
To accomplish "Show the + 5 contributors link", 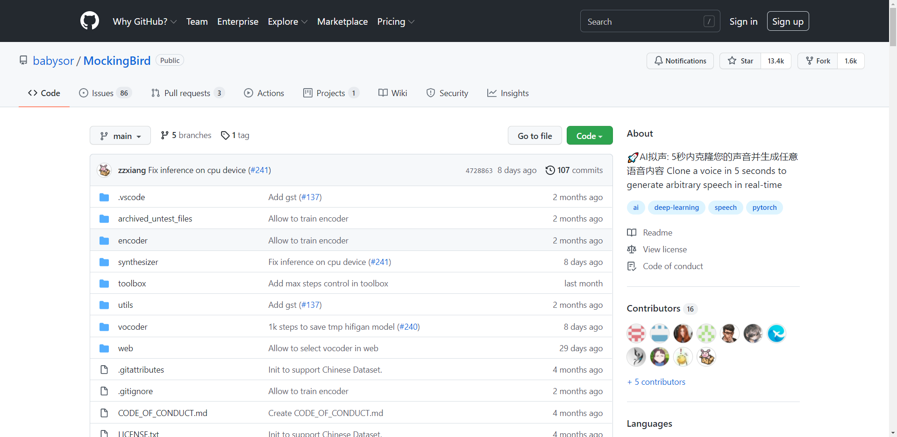I will click(656, 382).
